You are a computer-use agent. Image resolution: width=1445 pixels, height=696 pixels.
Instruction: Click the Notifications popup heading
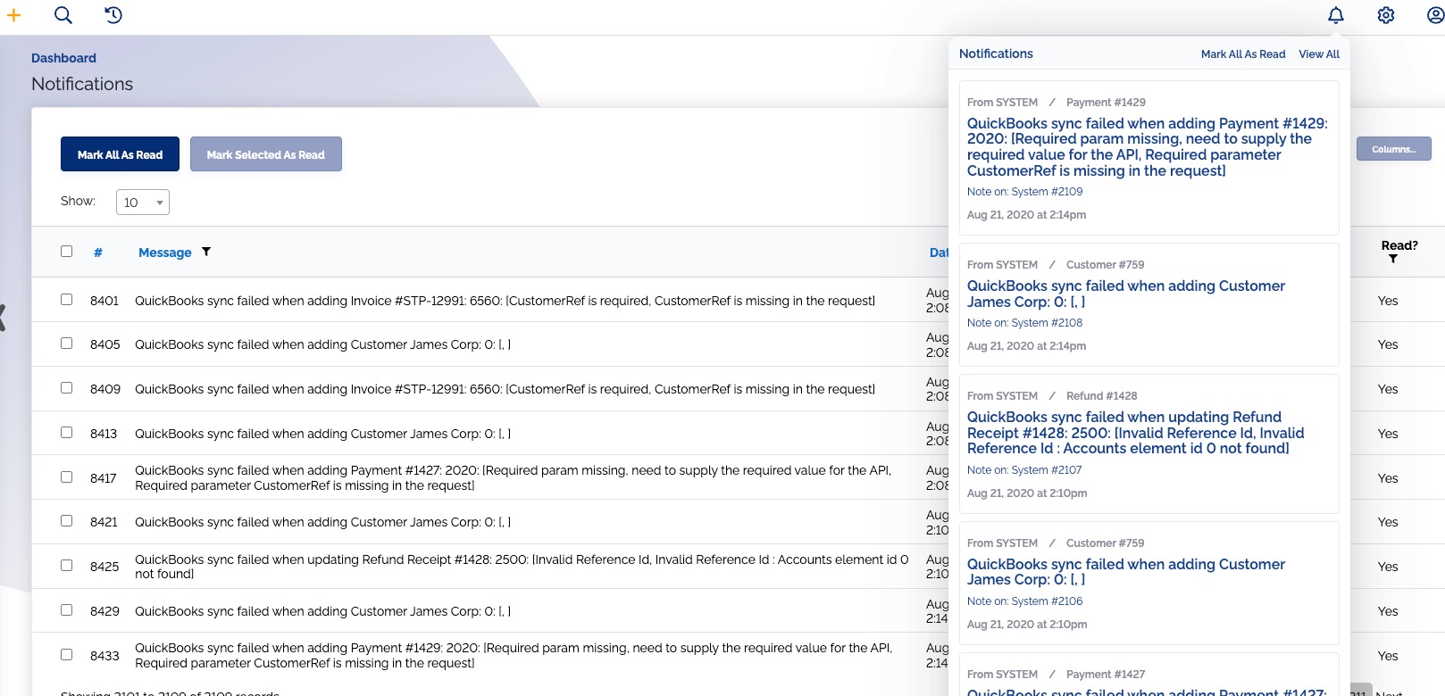[996, 54]
